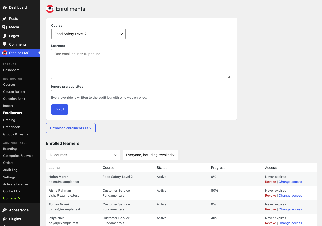
Task: Enable the Ignore prerequisites checkbox
Action: [x=53, y=92]
